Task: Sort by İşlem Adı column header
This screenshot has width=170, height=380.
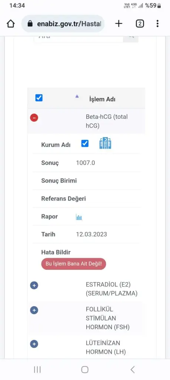Action: [x=102, y=99]
